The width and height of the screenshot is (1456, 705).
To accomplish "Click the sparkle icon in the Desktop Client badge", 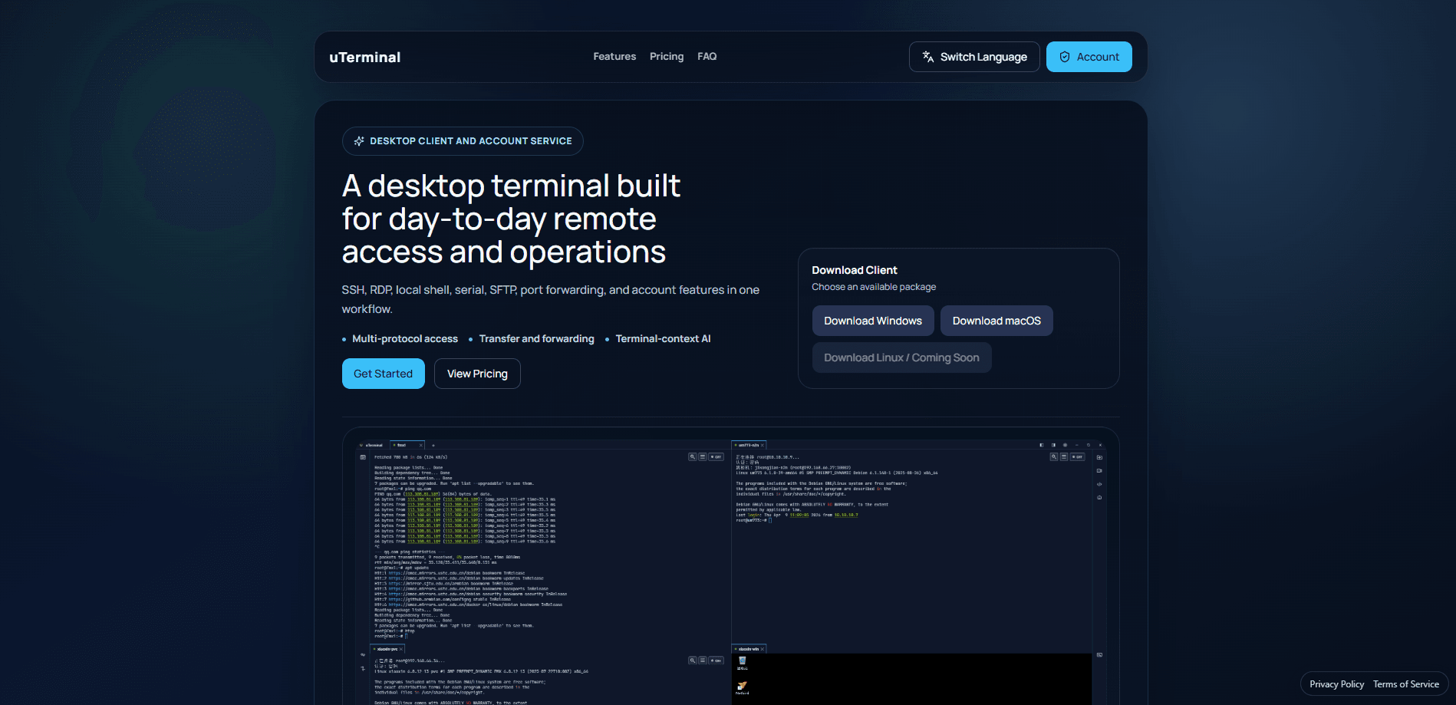I will click(x=359, y=141).
